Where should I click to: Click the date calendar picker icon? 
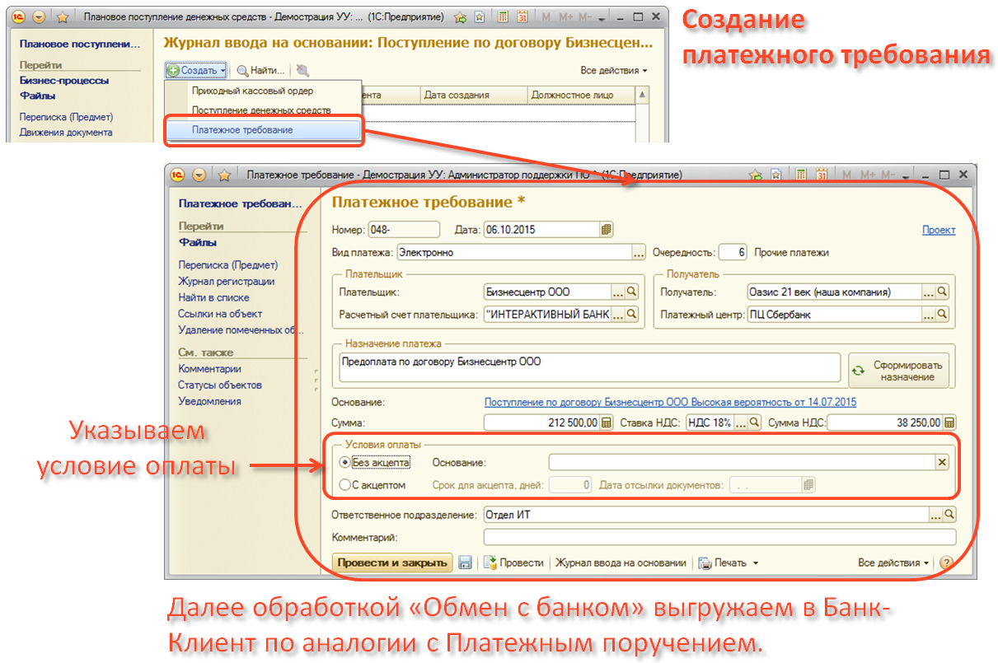point(607,230)
